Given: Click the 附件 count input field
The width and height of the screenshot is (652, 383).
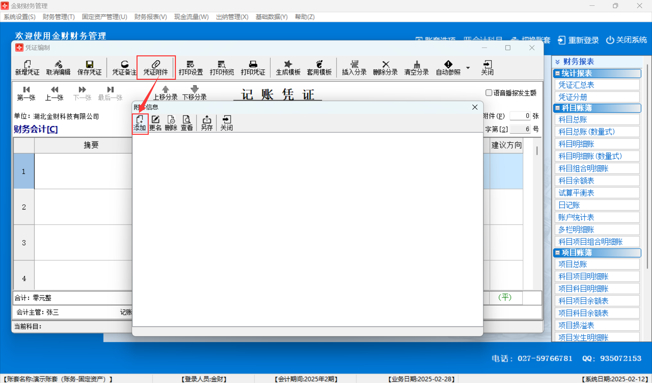Looking at the screenshot, I should tap(520, 116).
